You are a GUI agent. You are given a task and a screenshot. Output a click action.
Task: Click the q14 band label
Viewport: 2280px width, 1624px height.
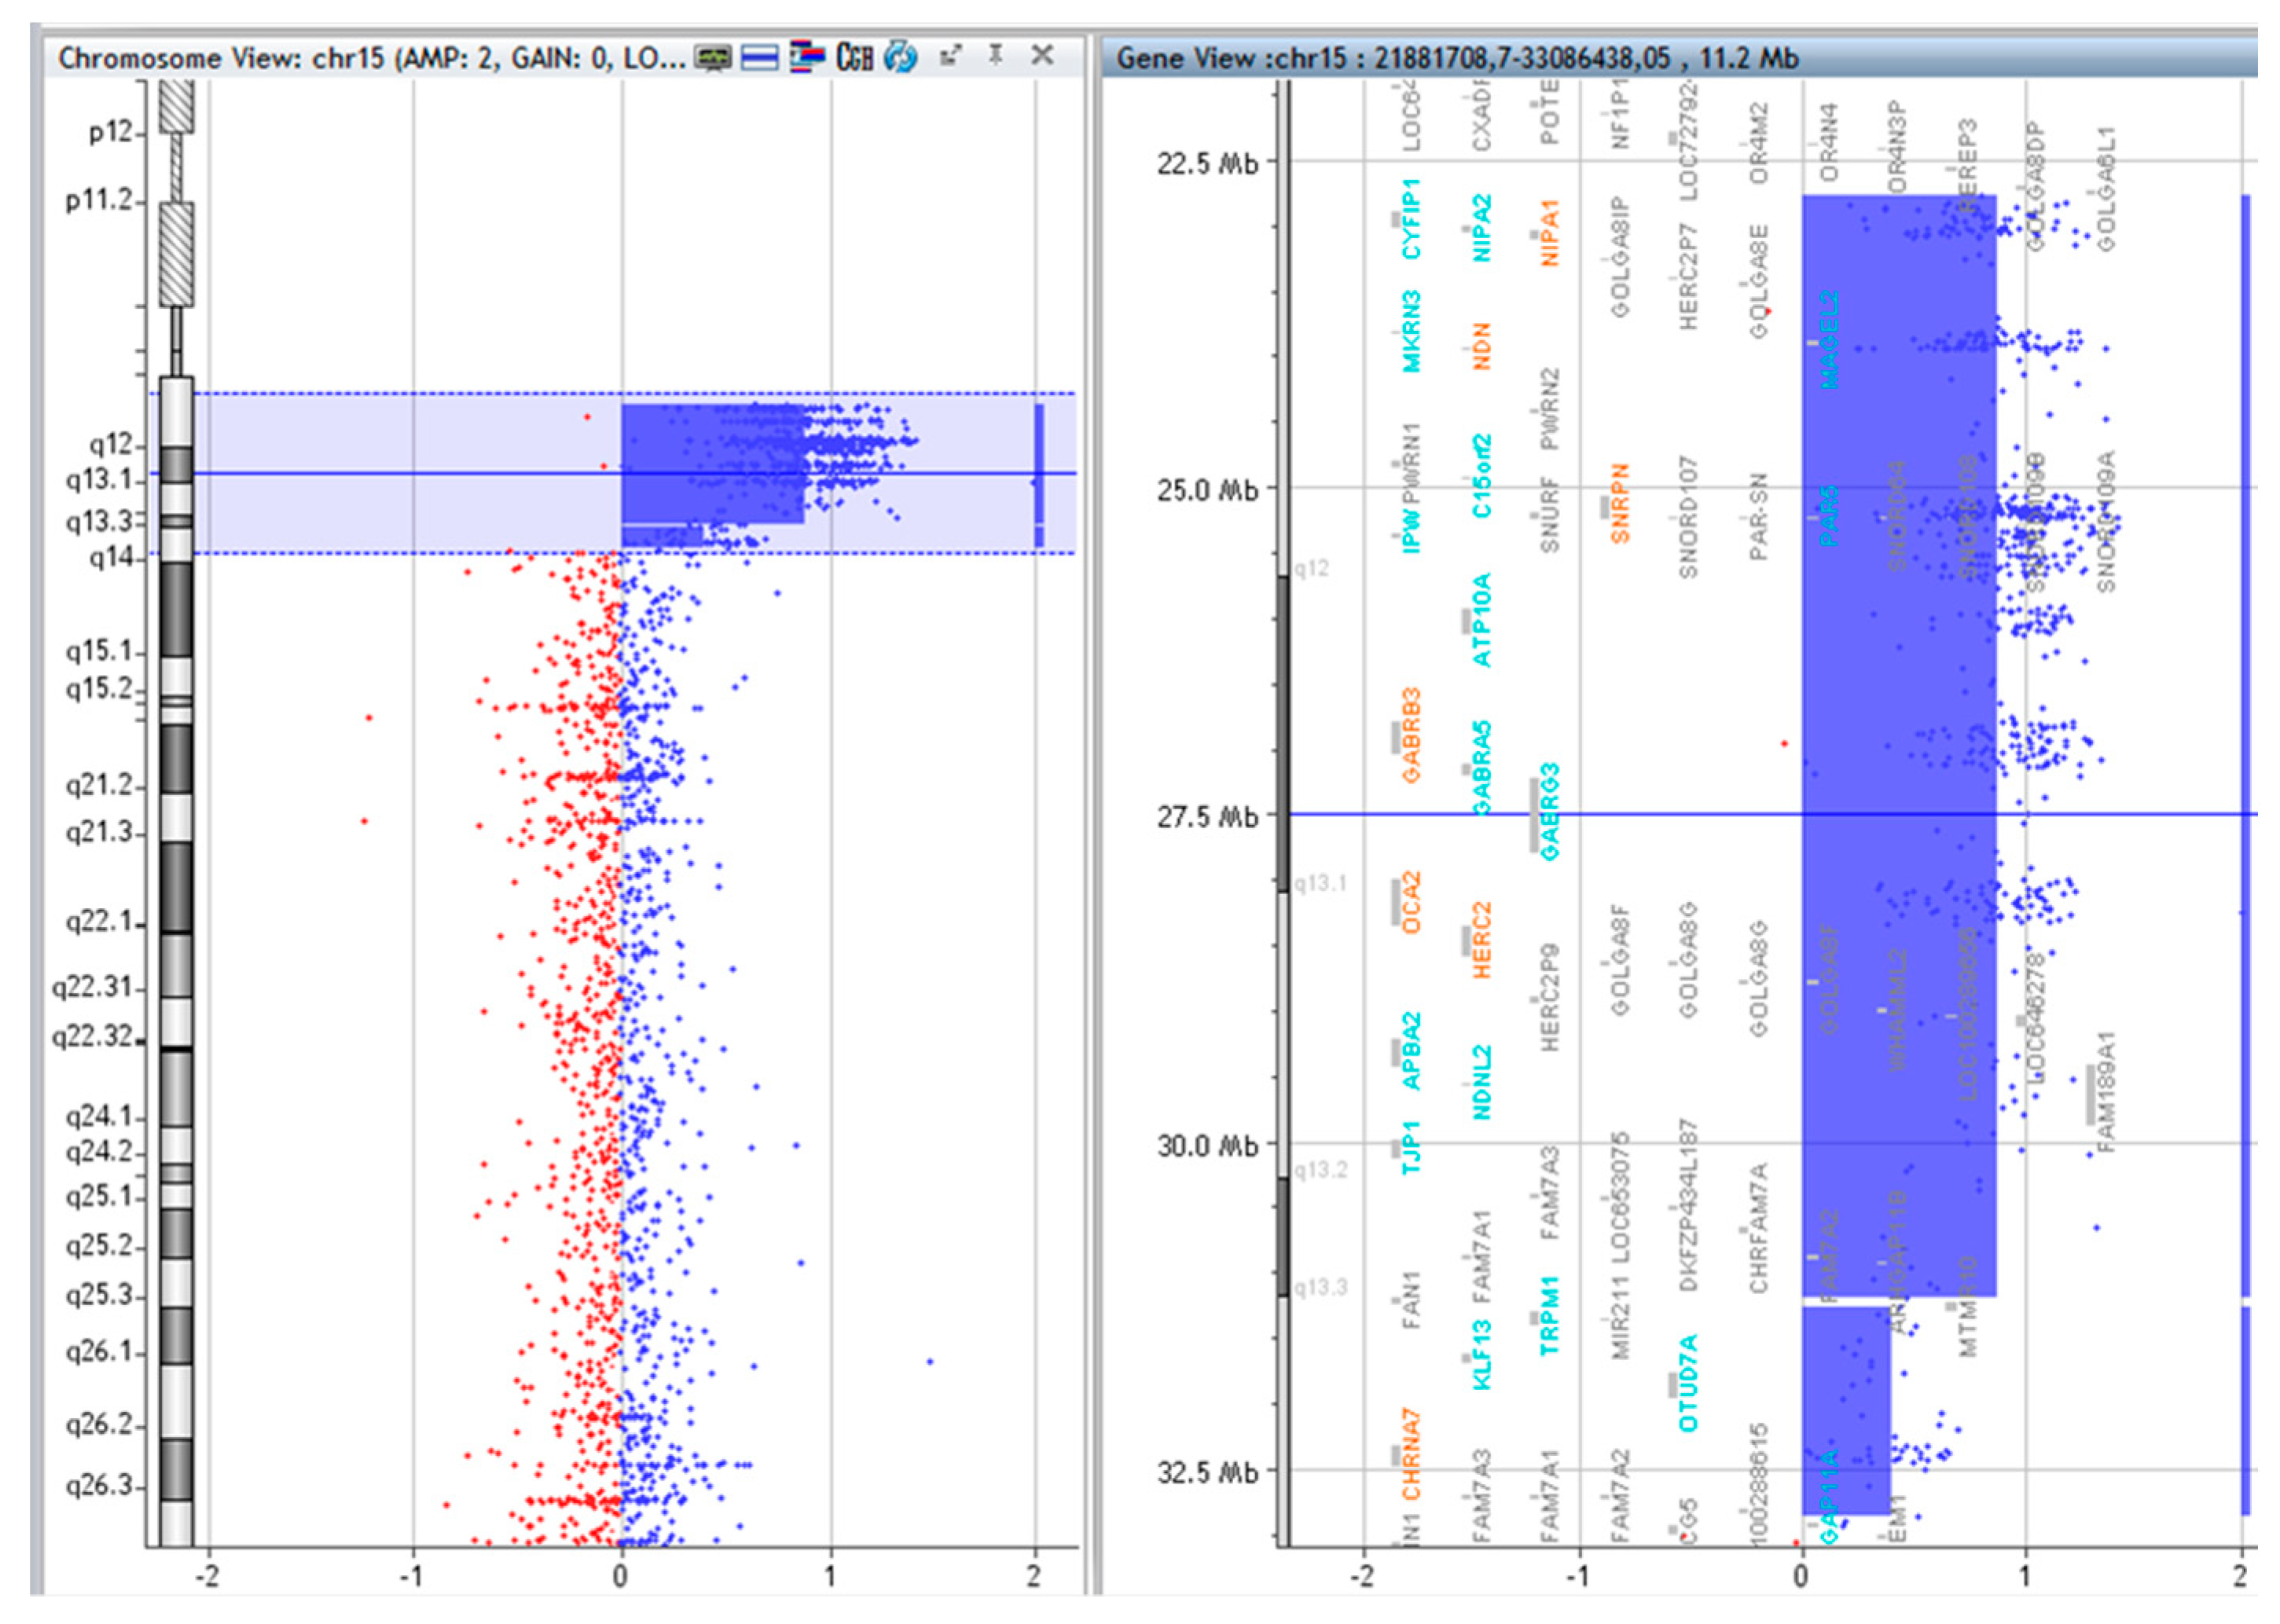(111, 557)
